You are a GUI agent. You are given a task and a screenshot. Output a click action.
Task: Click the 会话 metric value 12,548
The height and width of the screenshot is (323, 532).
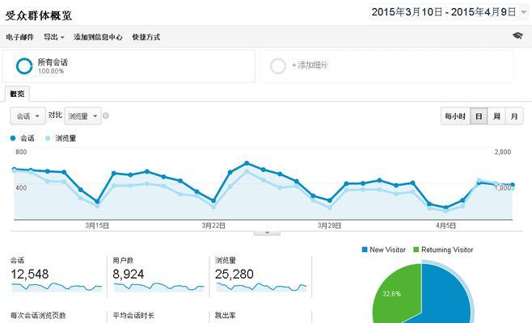coord(30,275)
